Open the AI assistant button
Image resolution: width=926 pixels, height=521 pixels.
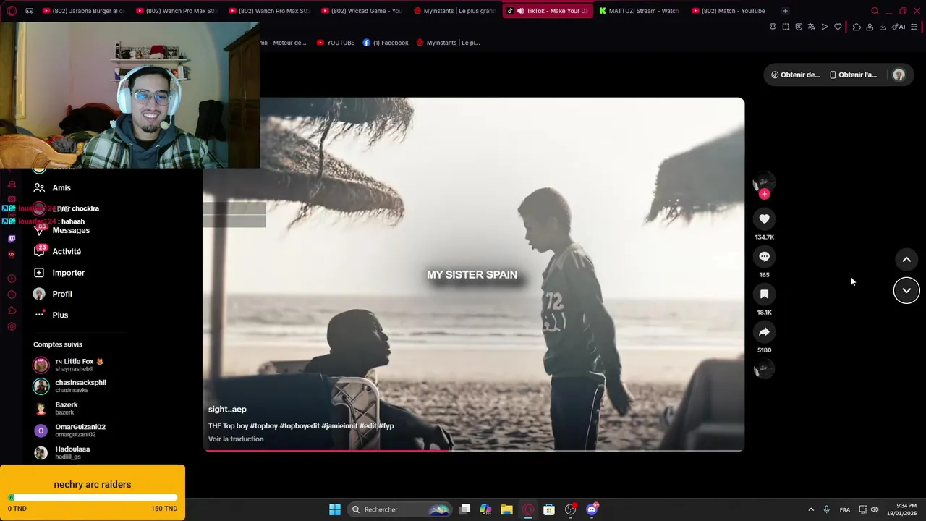[x=899, y=27]
